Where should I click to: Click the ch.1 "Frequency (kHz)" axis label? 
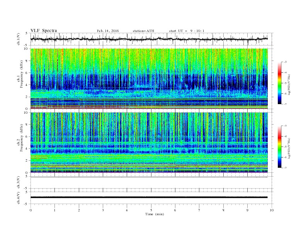point(22,74)
